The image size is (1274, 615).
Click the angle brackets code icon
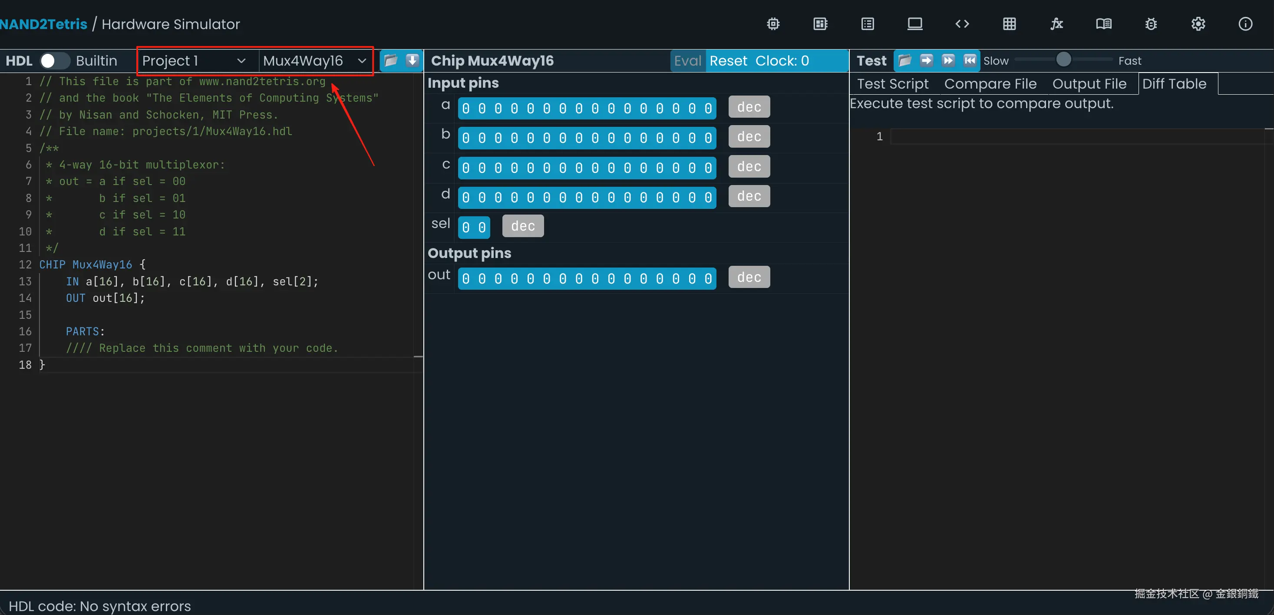[x=962, y=24]
